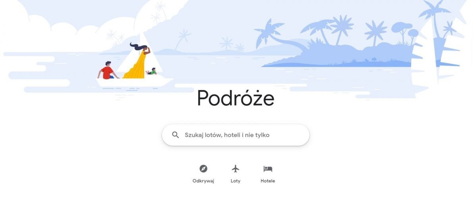Open the Hotele bed icon
Viewport: 476px width, 199px height.
[x=268, y=169]
